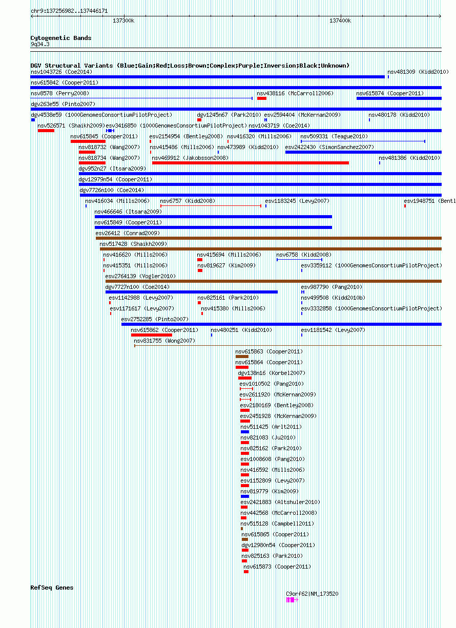Image resolution: width=456 pixels, height=628 pixels.
Task: Select nsv466646 (Itsara2009) label
Action: pos(129,212)
